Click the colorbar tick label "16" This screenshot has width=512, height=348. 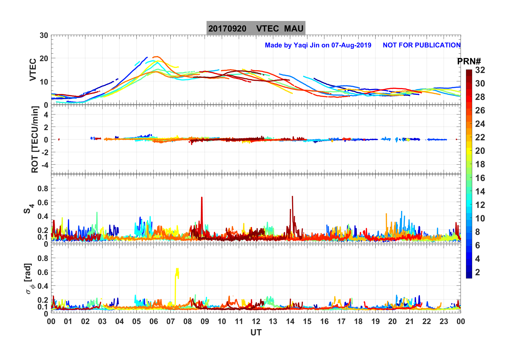(480, 178)
